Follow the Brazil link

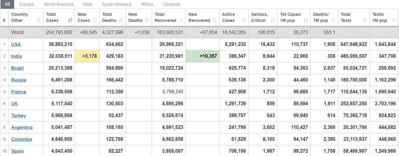17,68
